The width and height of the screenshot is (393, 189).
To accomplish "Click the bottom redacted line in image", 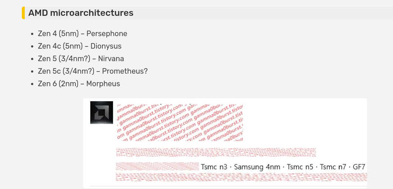I will [241, 177].
